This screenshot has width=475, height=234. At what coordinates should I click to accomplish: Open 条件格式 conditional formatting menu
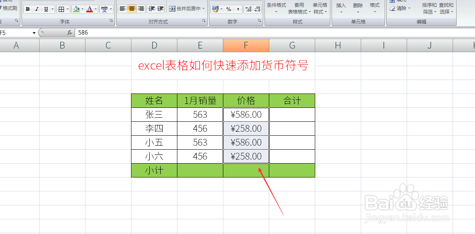pyautogui.click(x=276, y=8)
